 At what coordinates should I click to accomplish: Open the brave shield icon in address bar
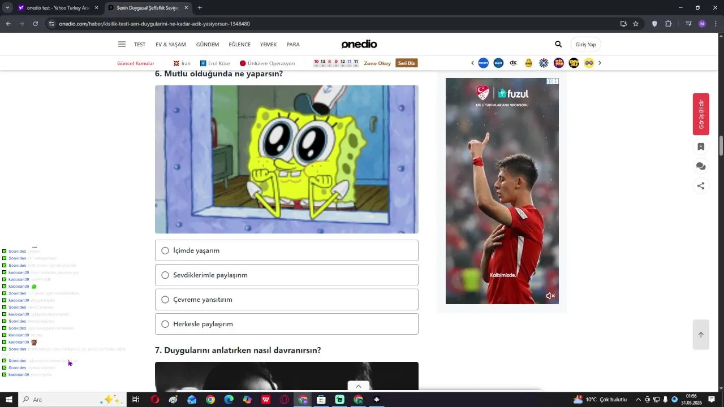click(655, 24)
